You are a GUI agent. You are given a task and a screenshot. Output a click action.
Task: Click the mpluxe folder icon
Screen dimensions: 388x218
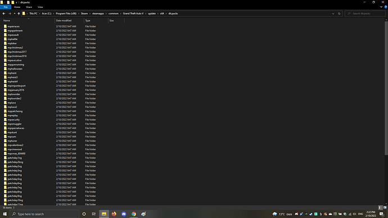click(5, 103)
